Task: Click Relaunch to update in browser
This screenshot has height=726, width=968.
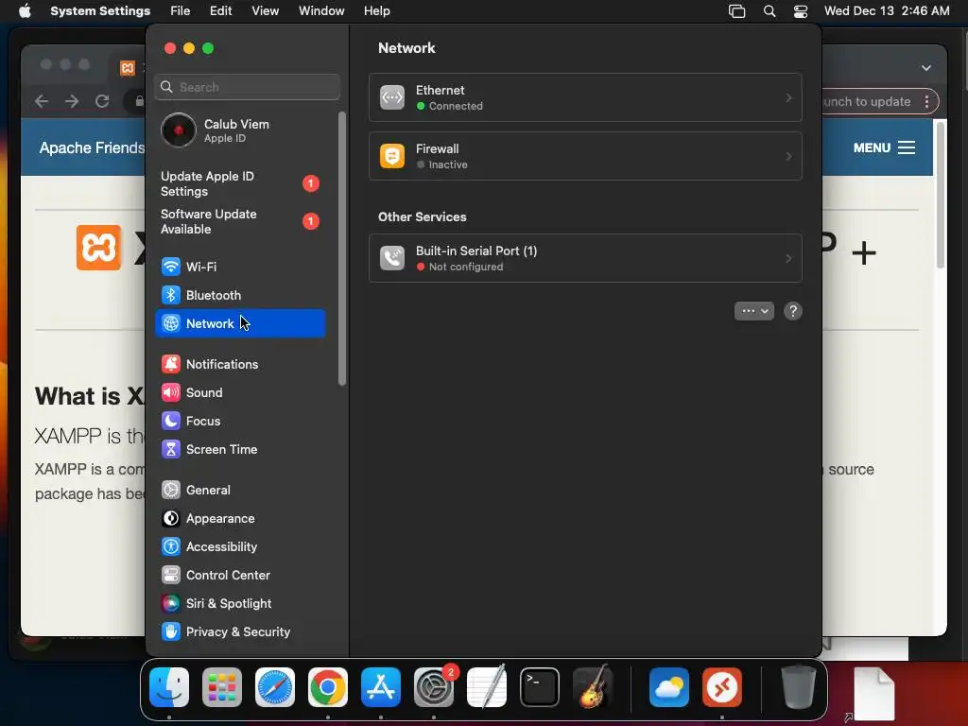Action: click(867, 102)
